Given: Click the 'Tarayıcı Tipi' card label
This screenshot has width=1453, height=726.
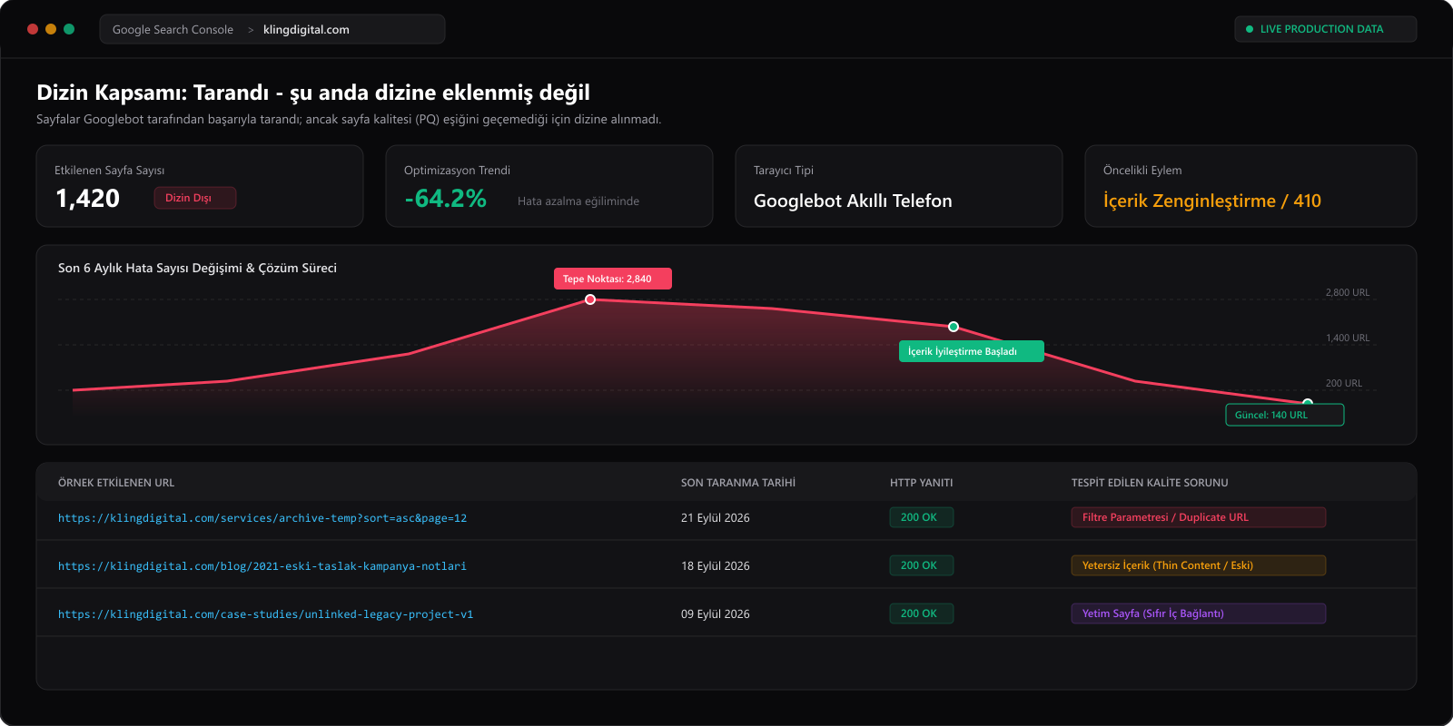Looking at the screenshot, I should point(784,171).
